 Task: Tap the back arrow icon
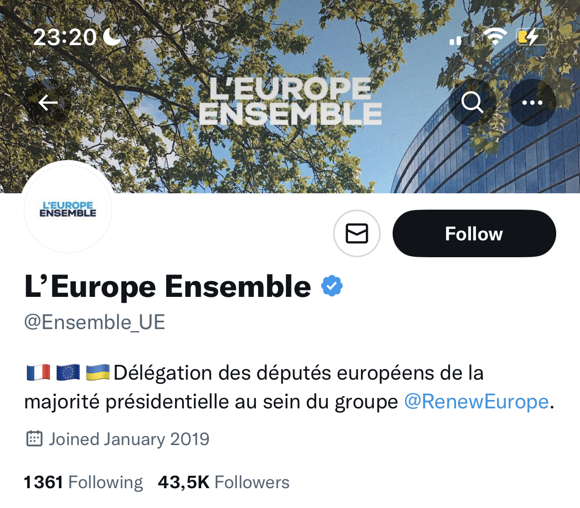click(x=48, y=103)
